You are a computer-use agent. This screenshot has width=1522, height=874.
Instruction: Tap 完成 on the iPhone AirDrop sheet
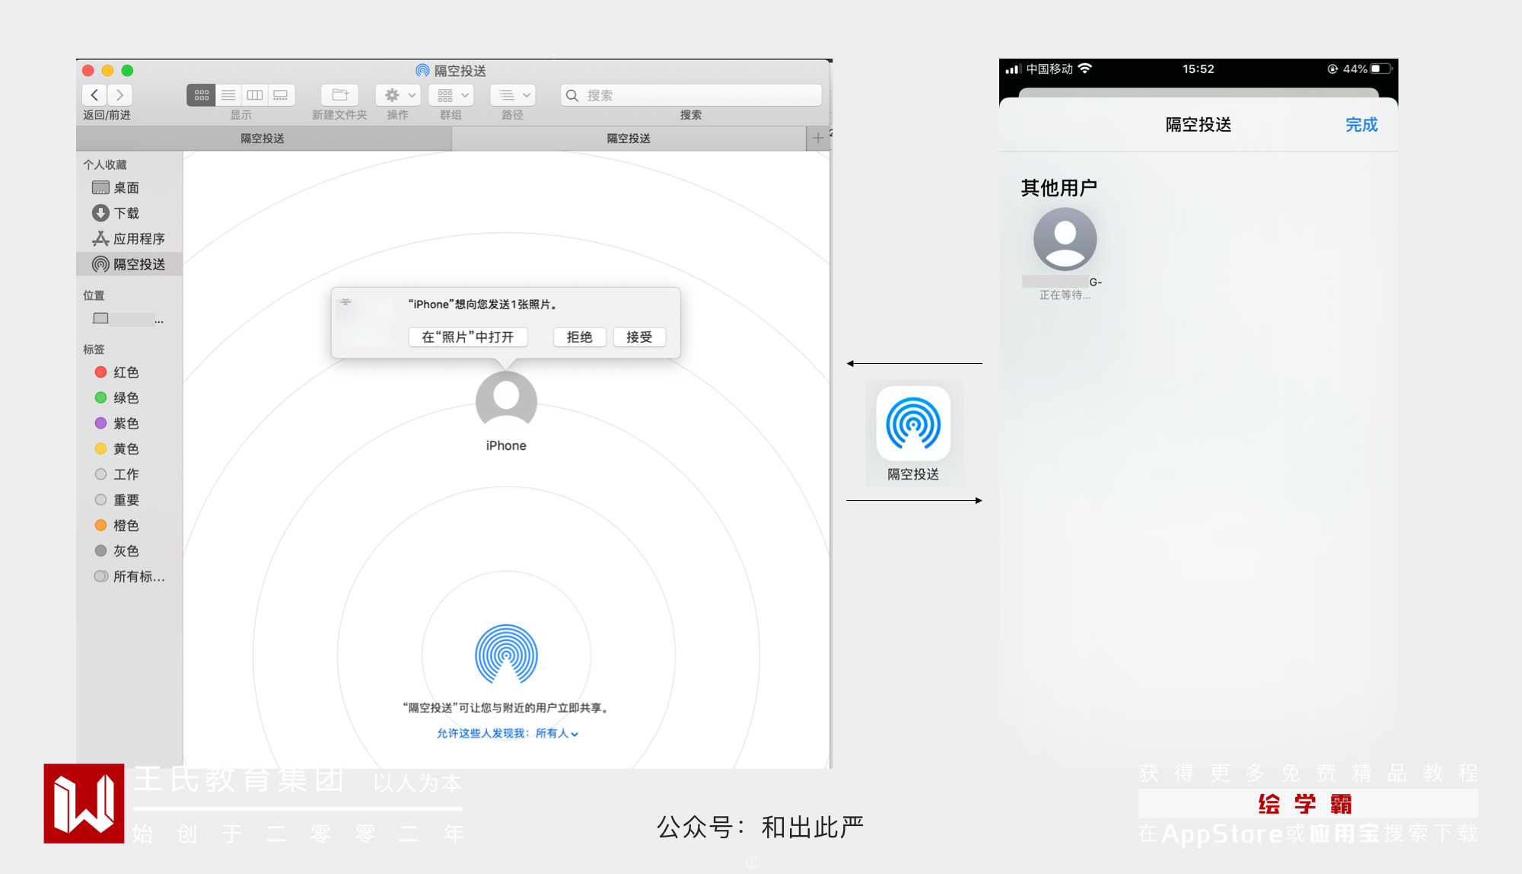pyautogui.click(x=1361, y=125)
